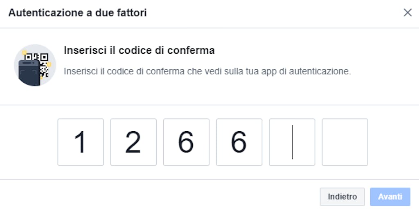
Task: Click the Inserisci il codice di conferma heading
Action: [x=139, y=50]
